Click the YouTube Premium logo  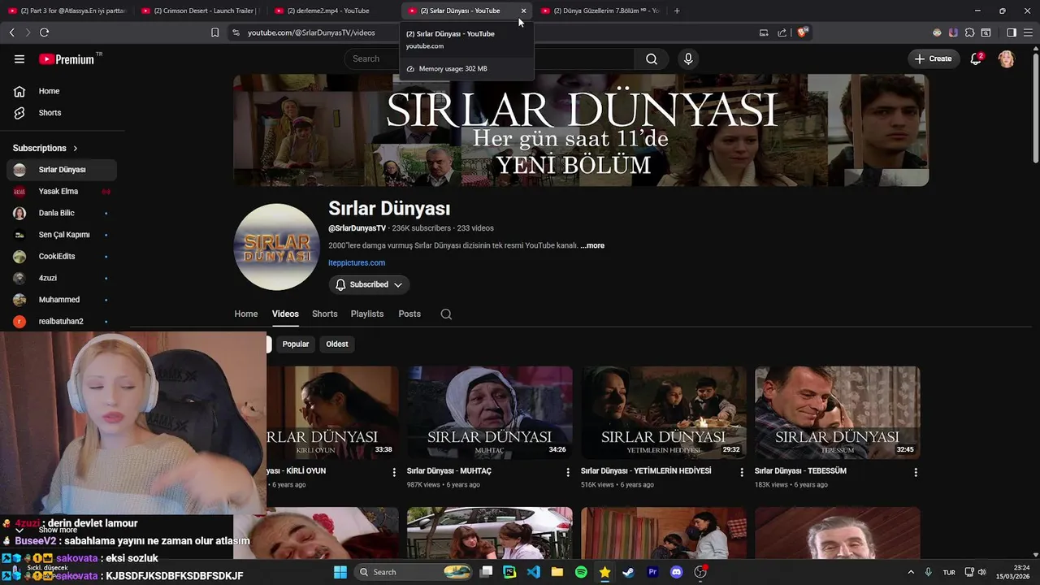(x=67, y=59)
